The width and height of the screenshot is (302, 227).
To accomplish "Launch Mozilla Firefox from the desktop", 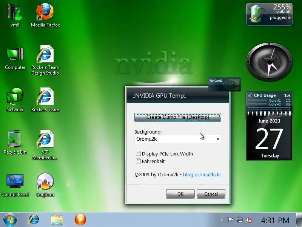I will tap(45, 15).
